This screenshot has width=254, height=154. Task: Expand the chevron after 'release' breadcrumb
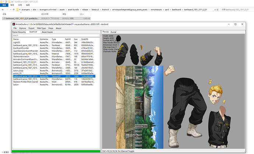pos(90,10)
